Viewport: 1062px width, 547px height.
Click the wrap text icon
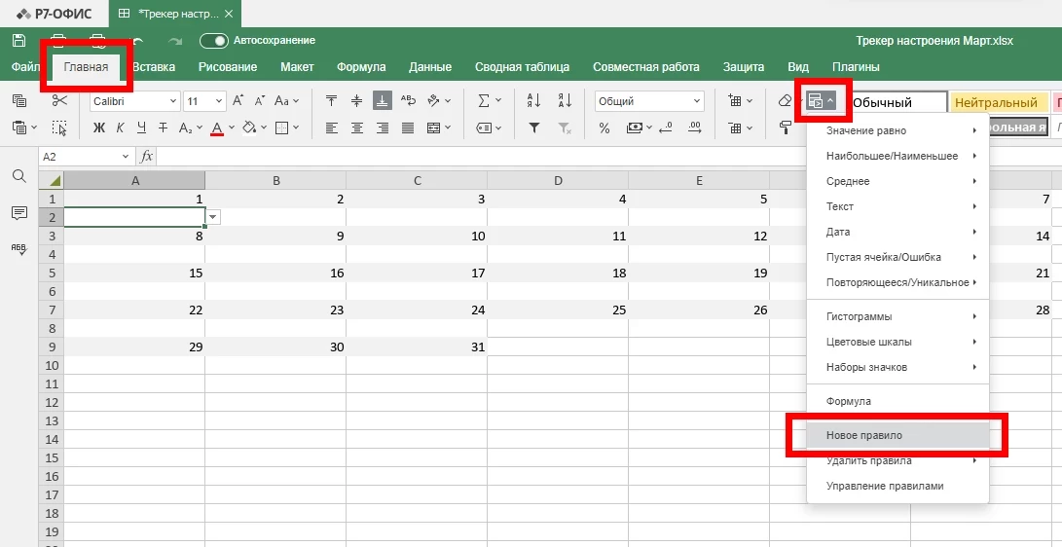tap(408, 100)
